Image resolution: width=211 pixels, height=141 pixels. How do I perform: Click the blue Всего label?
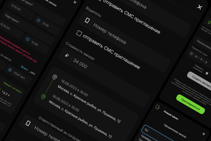24,68
